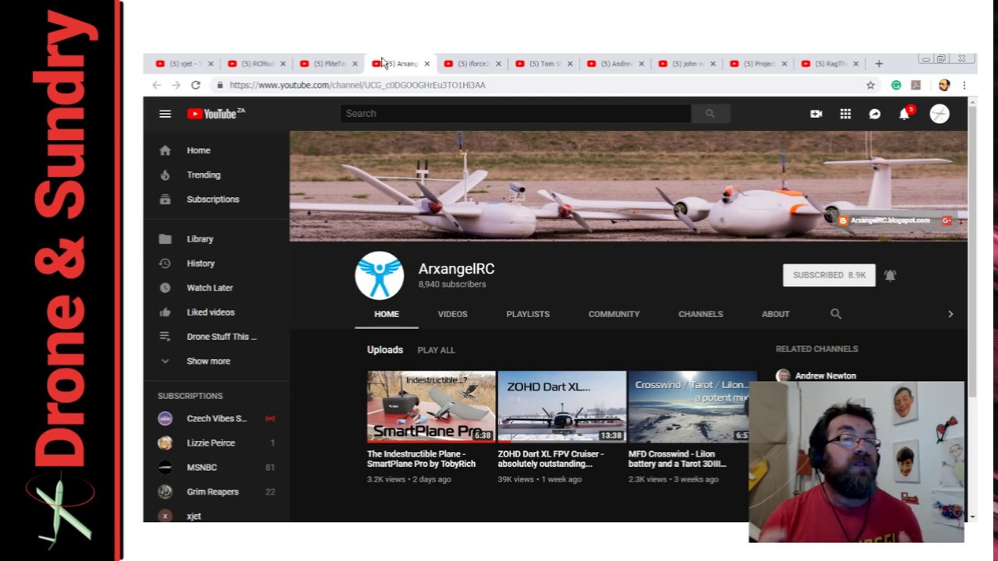Click the green Grammarly extension icon
This screenshot has height=561, width=998.
pyautogui.click(x=896, y=85)
